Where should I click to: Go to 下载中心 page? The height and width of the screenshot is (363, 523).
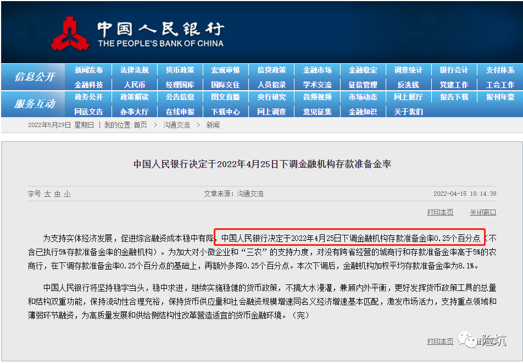tap(225, 112)
